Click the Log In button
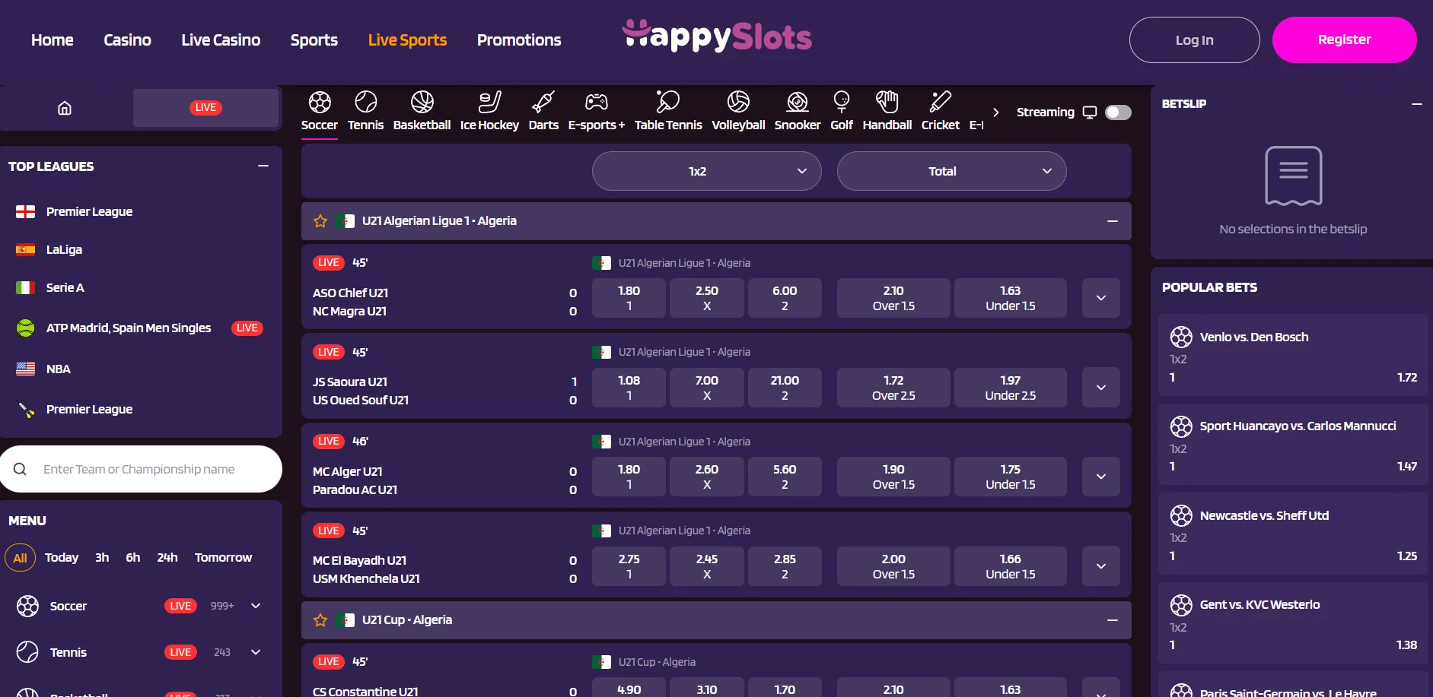1433x697 pixels. coord(1195,40)
